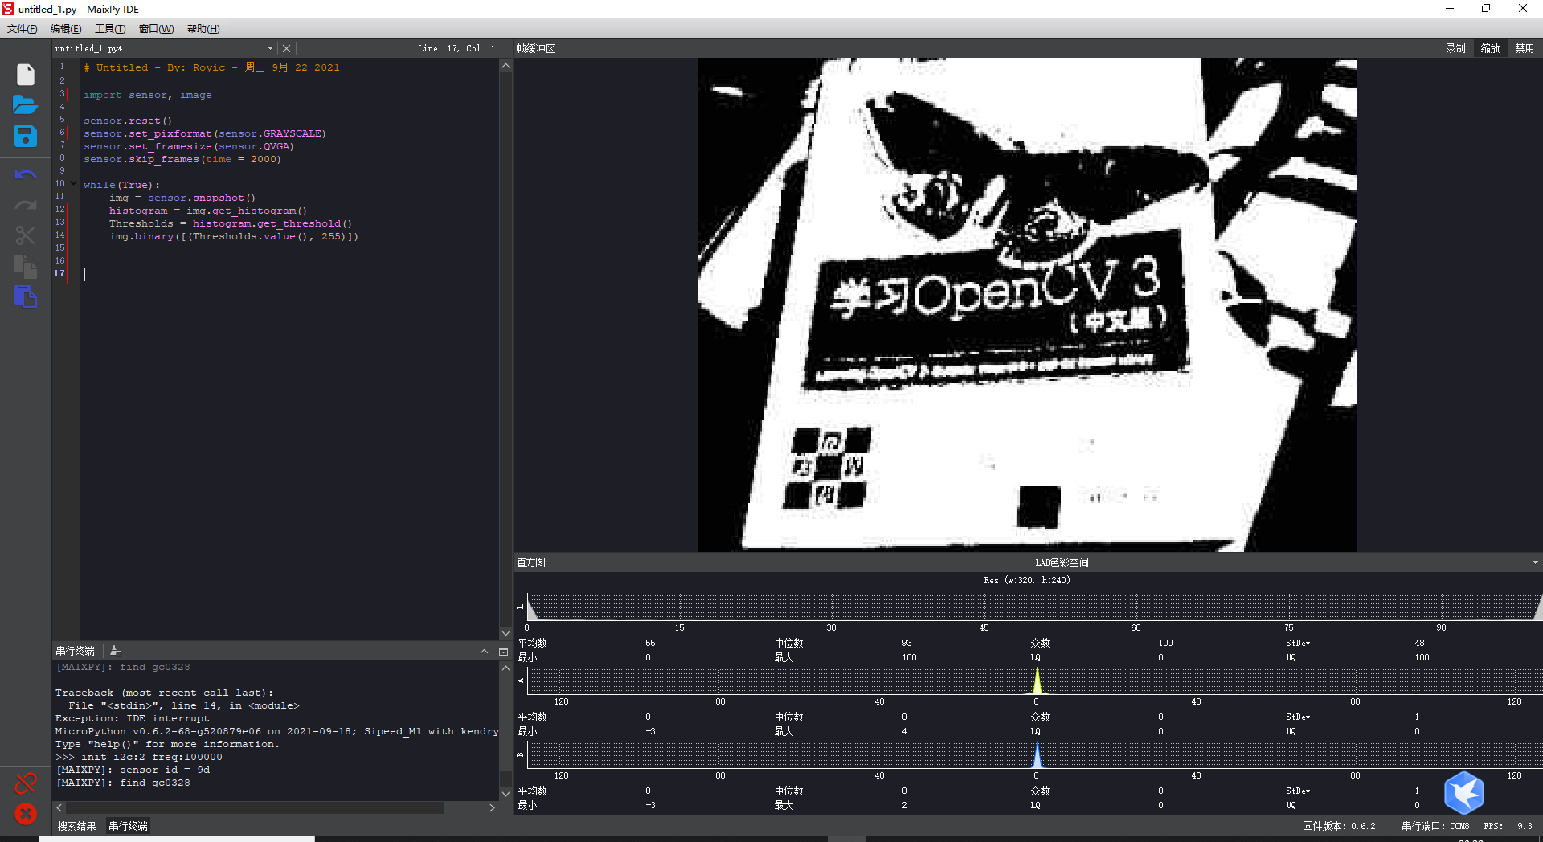
Task: Disconnect the board with the link icon
Action: tap(26, 783)
